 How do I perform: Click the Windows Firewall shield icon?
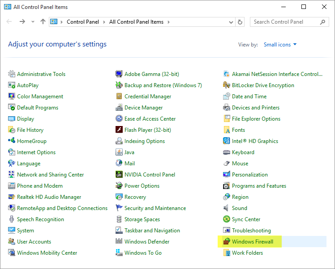tap(227, 242)
